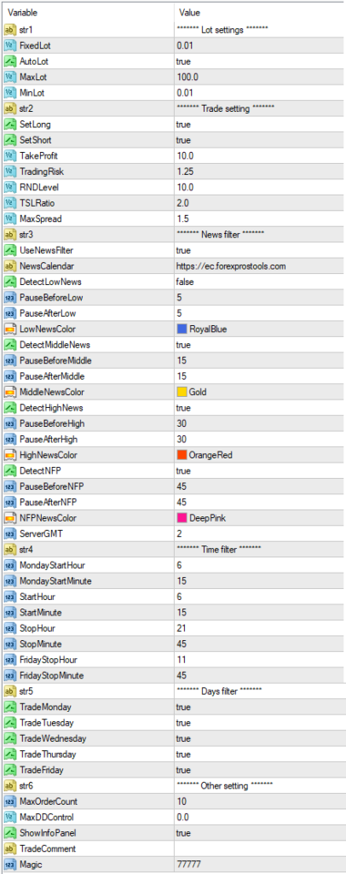The image size is (346, 874).
Task: Select the StopMinute variable name
Action: [40, 644]
